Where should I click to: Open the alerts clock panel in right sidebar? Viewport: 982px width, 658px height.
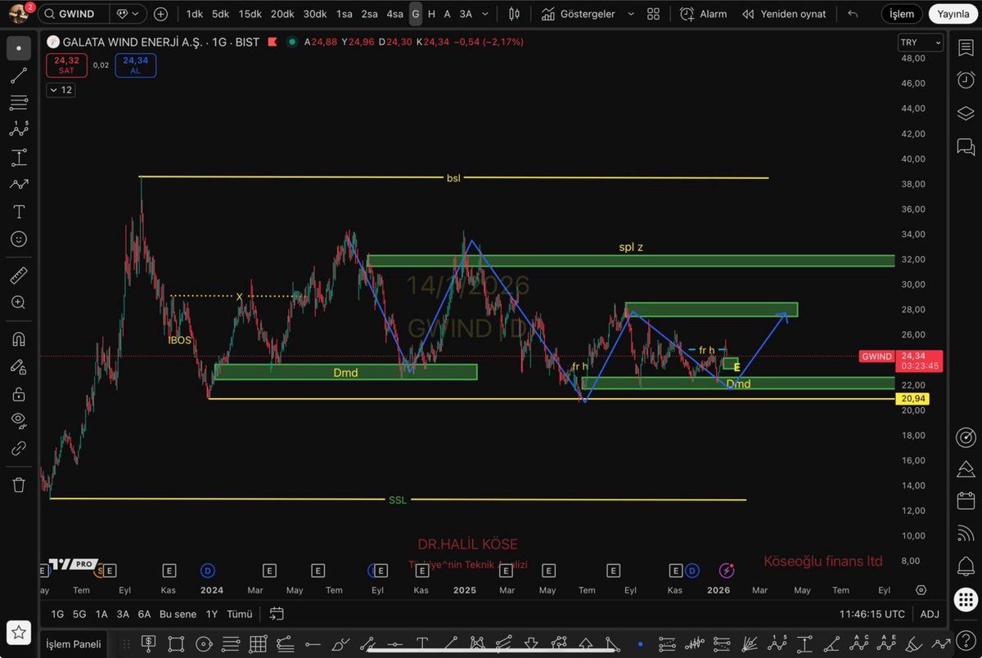[x=966, y=80]
